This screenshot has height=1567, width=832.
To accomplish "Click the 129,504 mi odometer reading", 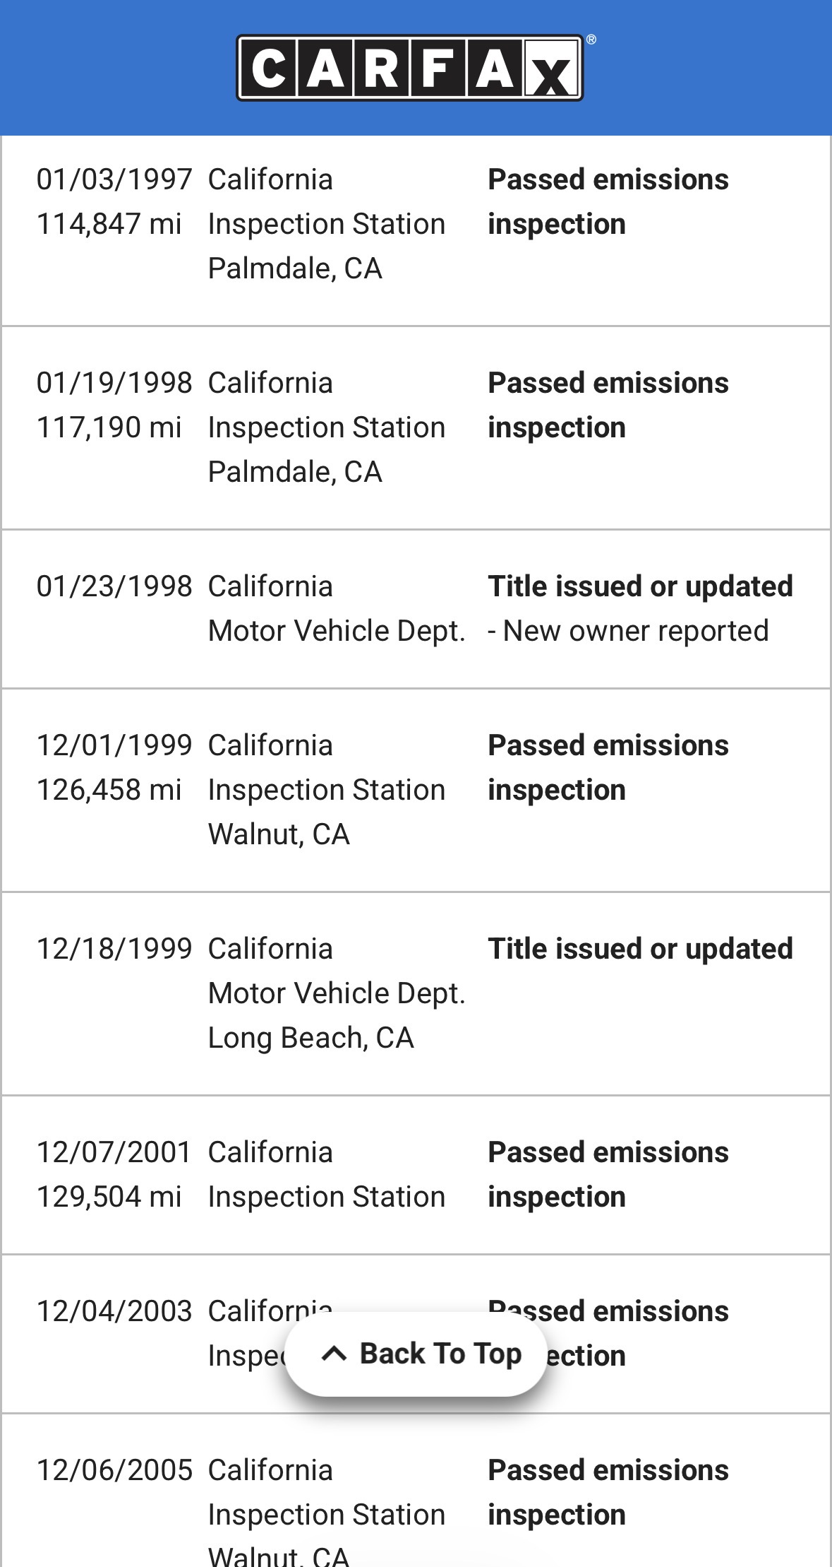I will click(109, 1197).
